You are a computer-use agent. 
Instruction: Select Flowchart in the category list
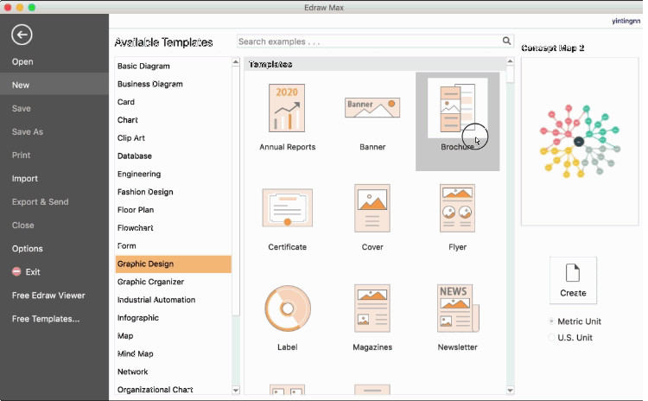click(x=136, y=228)
